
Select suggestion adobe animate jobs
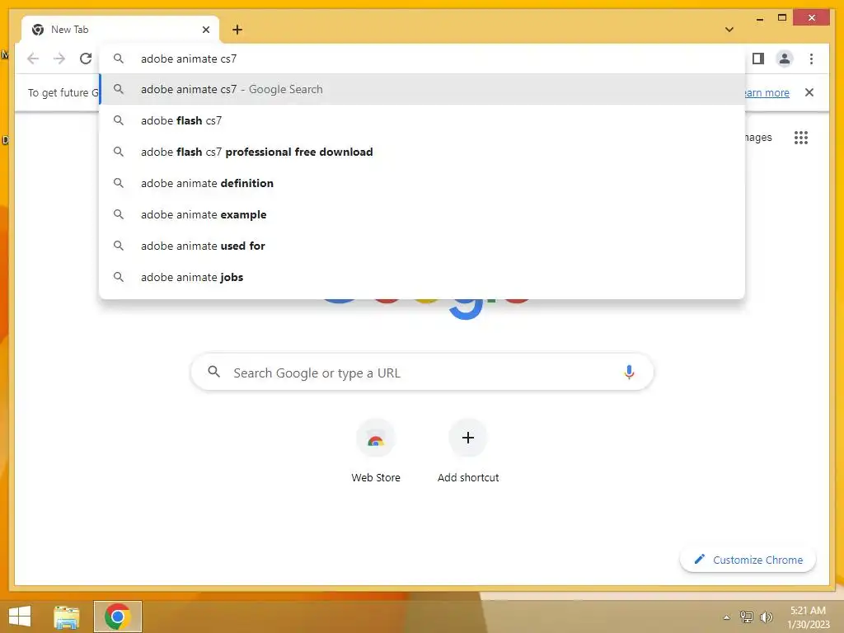pos(423,277)
